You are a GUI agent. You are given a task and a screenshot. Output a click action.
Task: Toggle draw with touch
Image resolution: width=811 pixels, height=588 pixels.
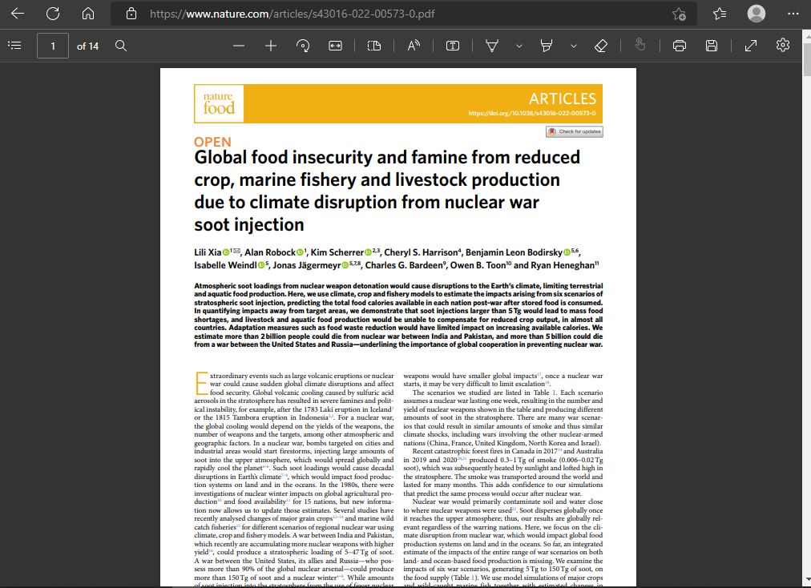[x=640, y=46]
